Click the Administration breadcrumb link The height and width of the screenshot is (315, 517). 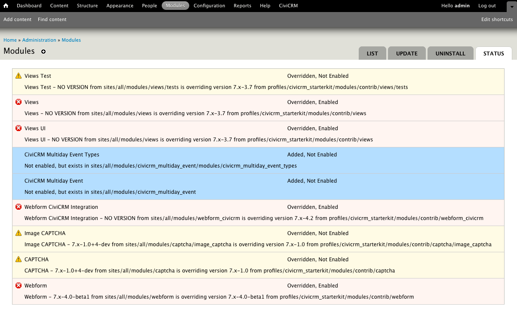39,40
